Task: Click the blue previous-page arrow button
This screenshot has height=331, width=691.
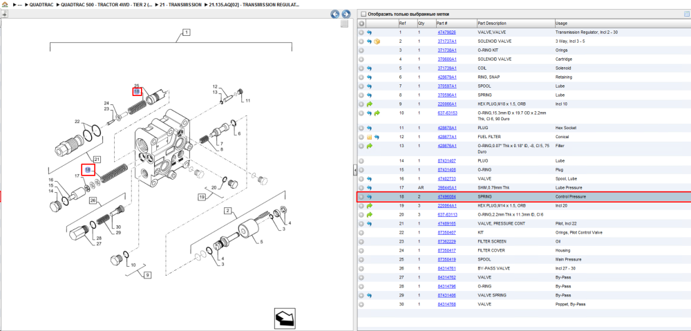Action: [335, 14]
